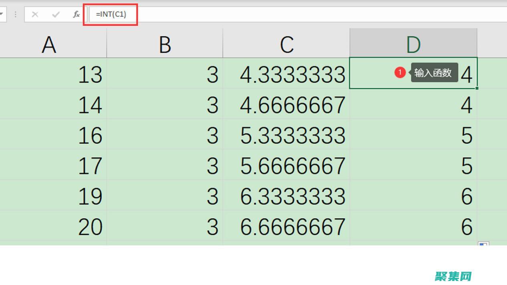Select column A header
The image size is (507, 285).
click(49, 44)
